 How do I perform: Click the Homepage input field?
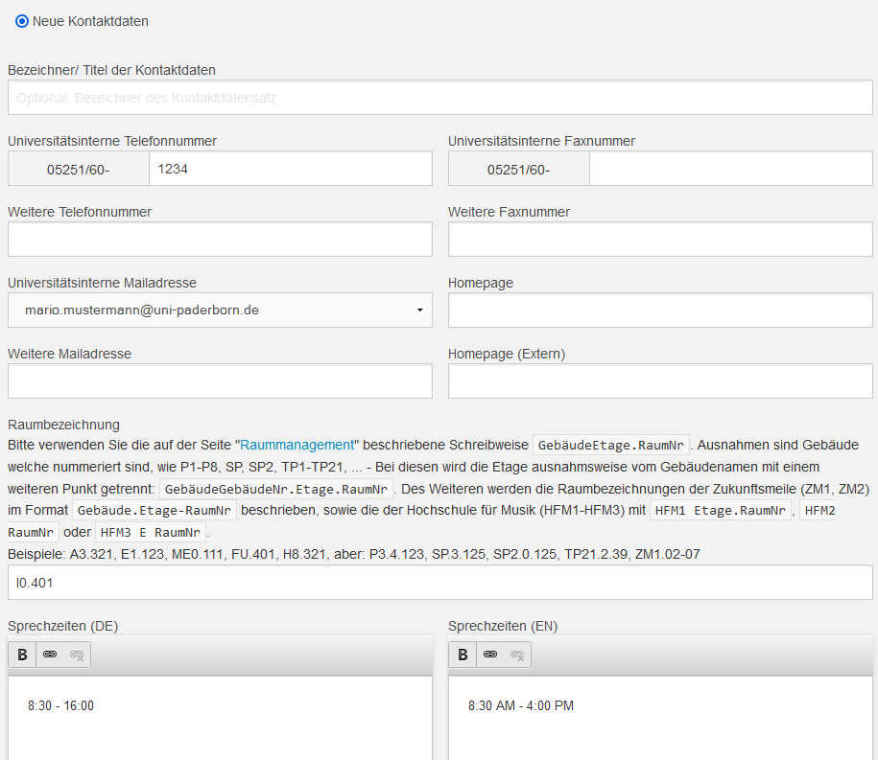[660, 311]
